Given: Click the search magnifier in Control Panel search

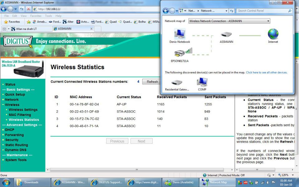Looking at the screenshot, I should (290, 11).
